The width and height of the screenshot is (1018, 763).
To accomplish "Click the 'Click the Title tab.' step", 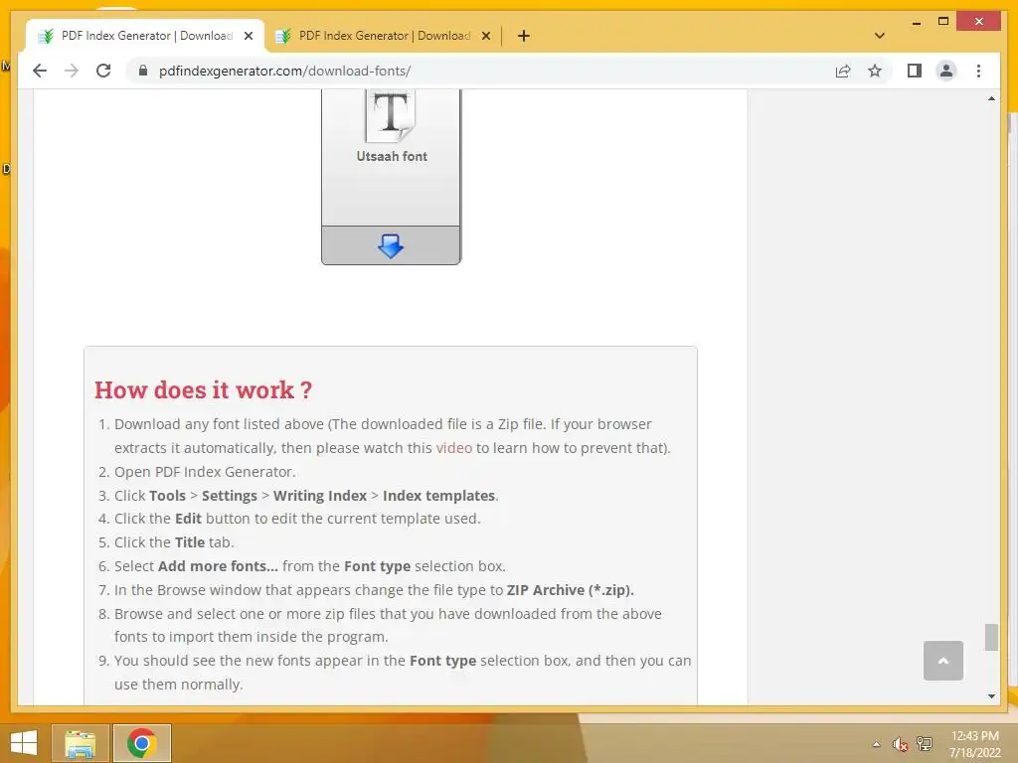I will (174, 542).
